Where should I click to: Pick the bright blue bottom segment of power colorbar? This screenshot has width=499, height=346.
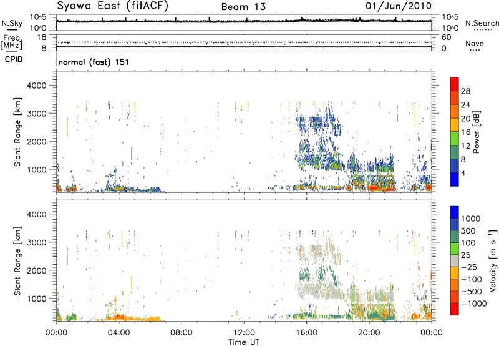(x=455, y=179)
